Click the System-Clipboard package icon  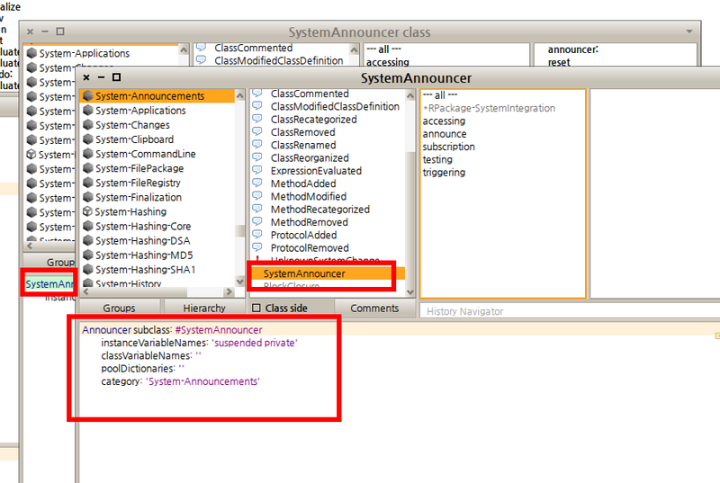coord(87,139)
